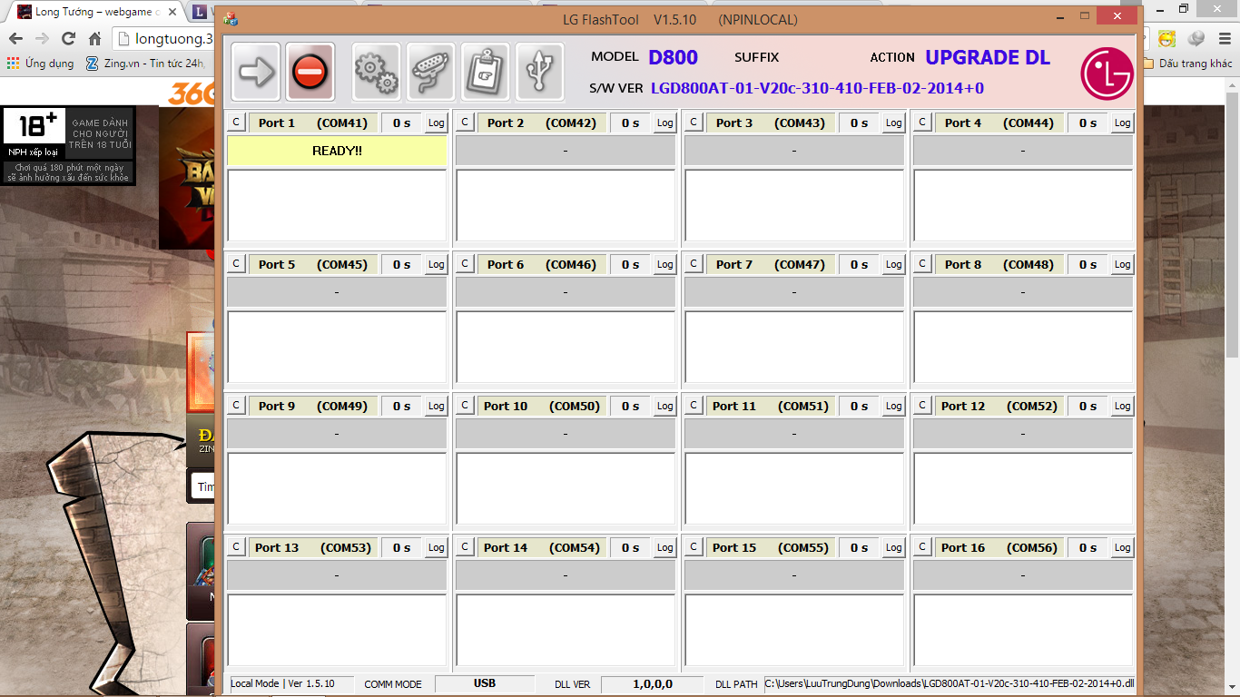Open the gears settings icon
1240x697 pixels.
[376, 72]
